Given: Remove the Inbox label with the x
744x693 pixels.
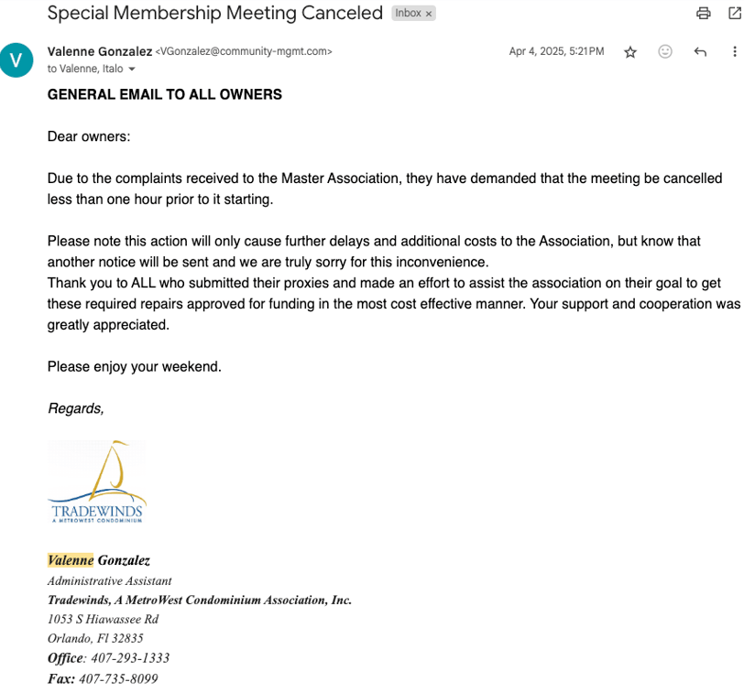Looking at the screenshot, I should click(x=429, y=14).
